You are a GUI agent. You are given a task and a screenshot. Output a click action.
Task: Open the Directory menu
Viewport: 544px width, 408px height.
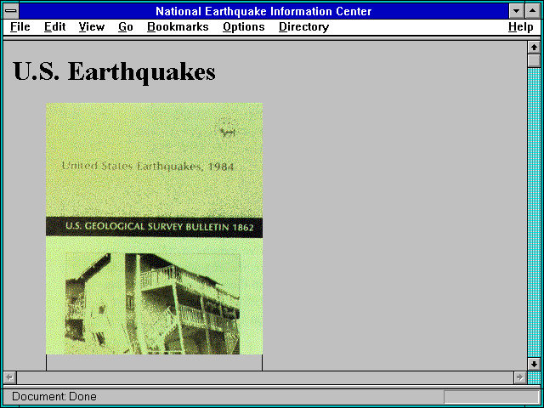pyautogui.click(x=304, y=27)
